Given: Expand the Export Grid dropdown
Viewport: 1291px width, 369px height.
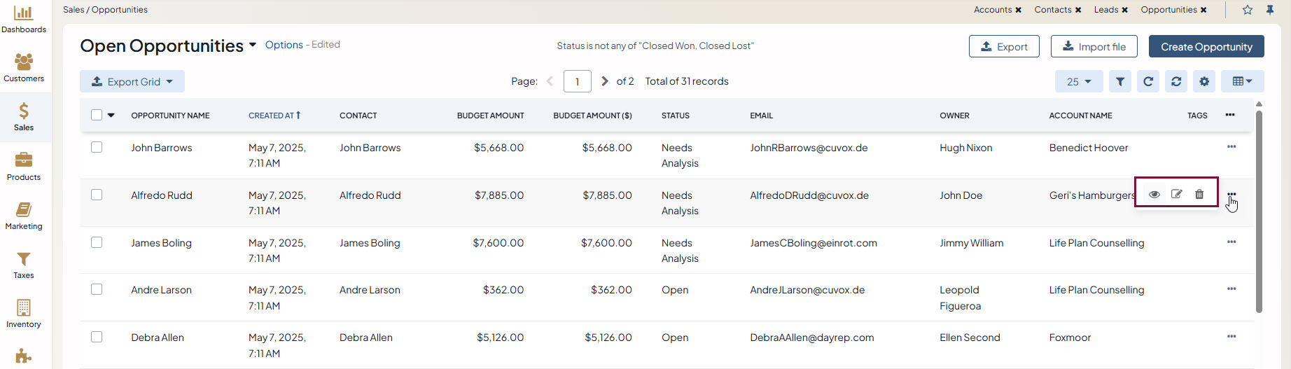Looking at the screenshot, I should pos(132,82).
